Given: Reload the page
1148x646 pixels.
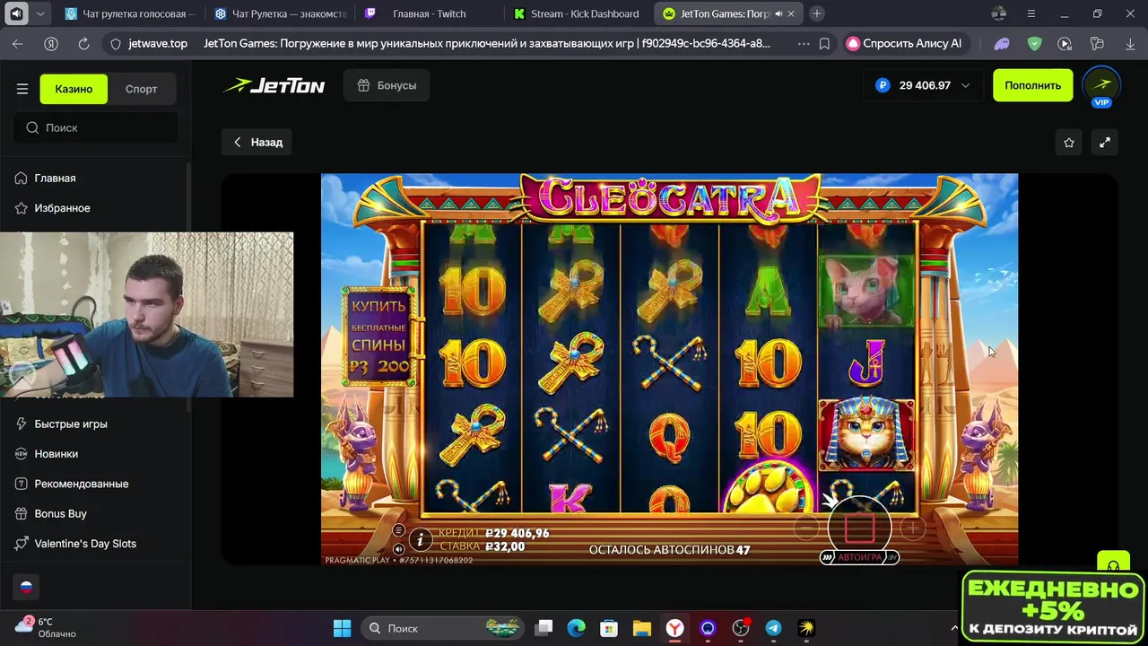Looking at the screenshot, I should [x=83, y=43].
